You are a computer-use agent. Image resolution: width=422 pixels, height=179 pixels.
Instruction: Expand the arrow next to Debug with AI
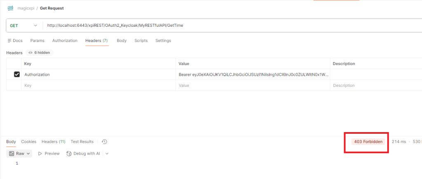coord(107,153)
